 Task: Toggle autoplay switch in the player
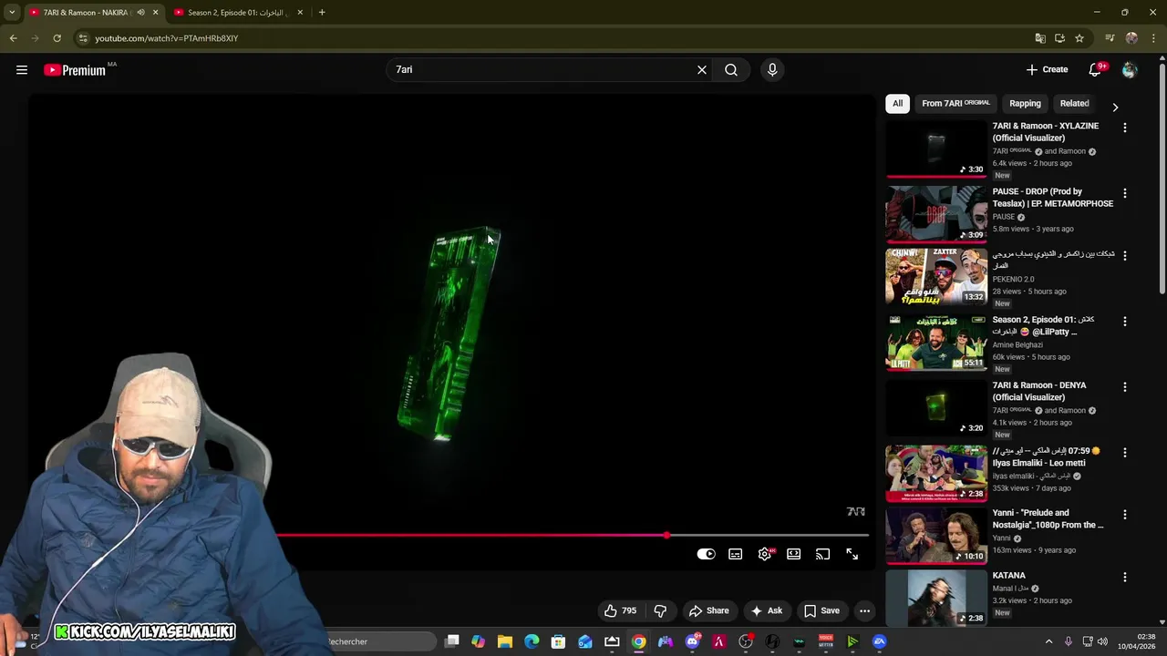(x=707, y=554)
